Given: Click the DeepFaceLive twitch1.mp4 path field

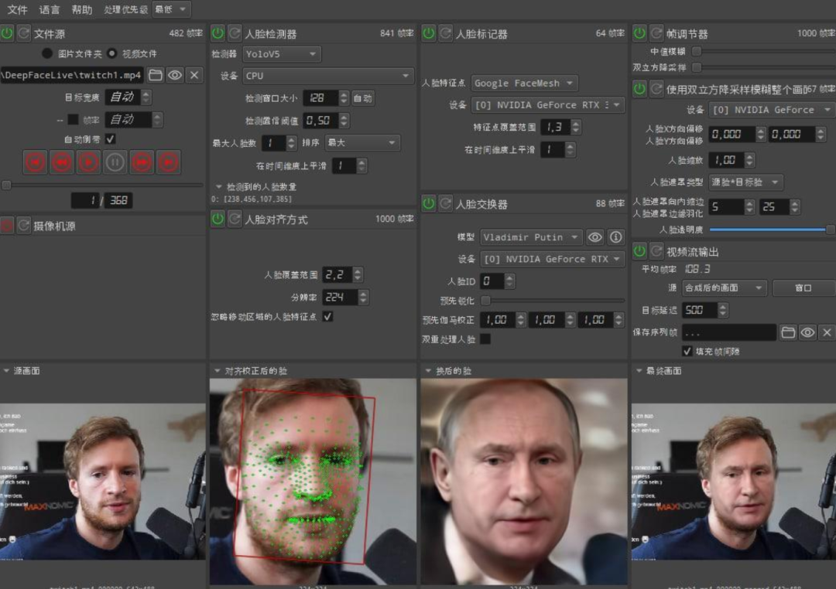Looking at the screenshot, I should point(72,75).
